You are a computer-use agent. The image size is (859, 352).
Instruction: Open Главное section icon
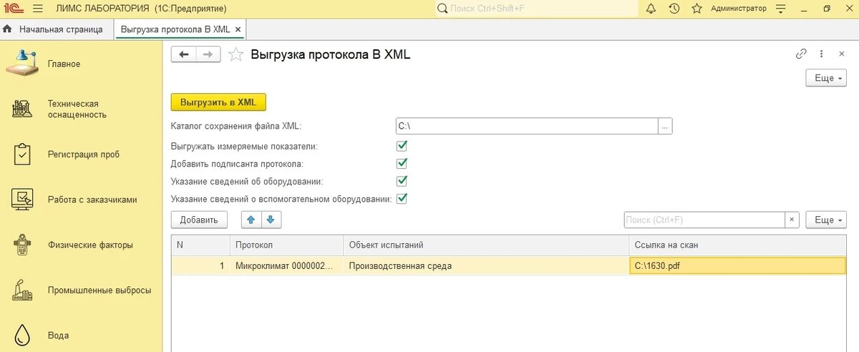[23, 64]
